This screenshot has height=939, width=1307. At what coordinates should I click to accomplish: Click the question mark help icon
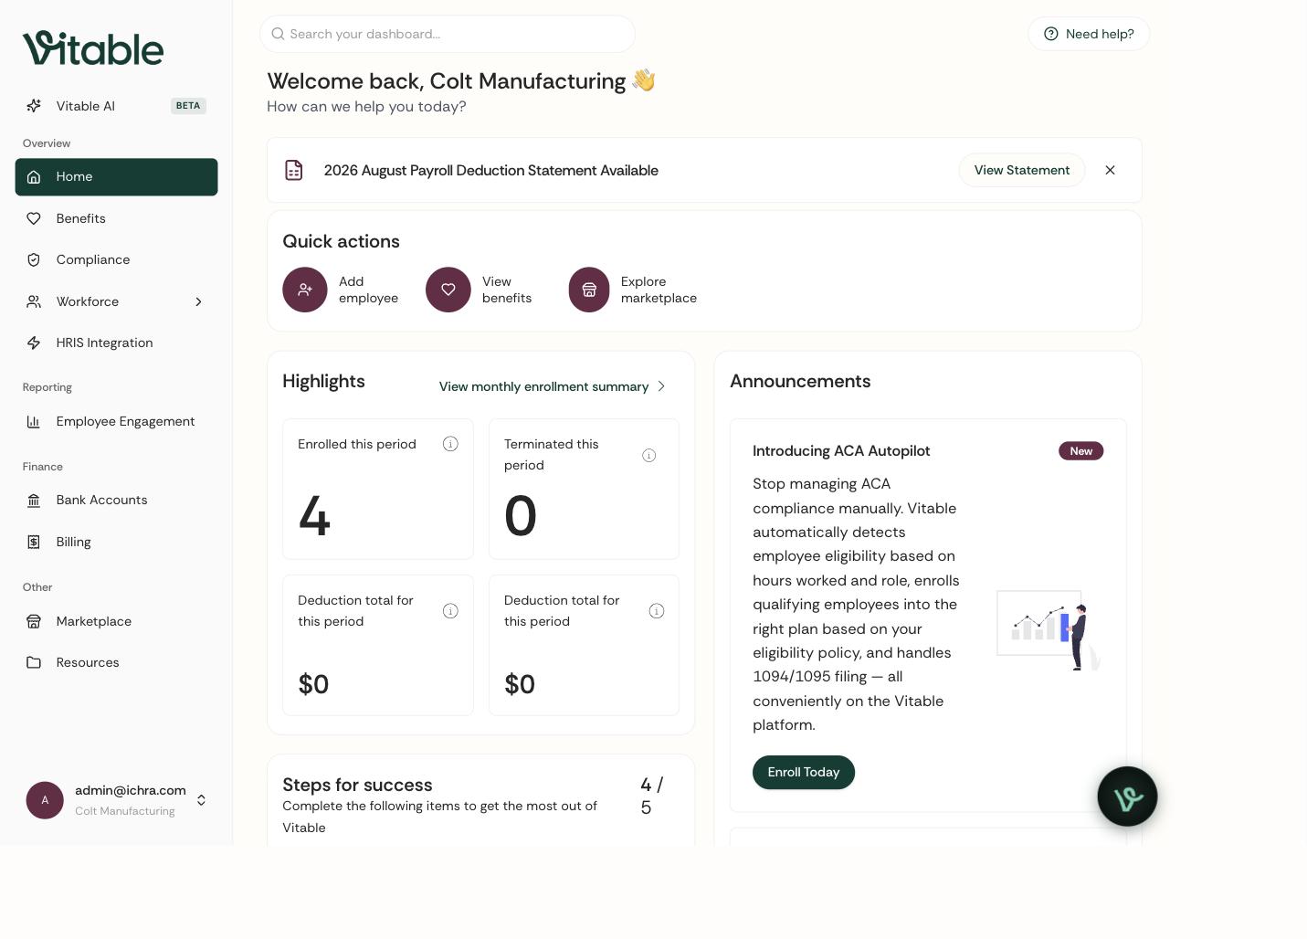click(x=1051, y=34)
